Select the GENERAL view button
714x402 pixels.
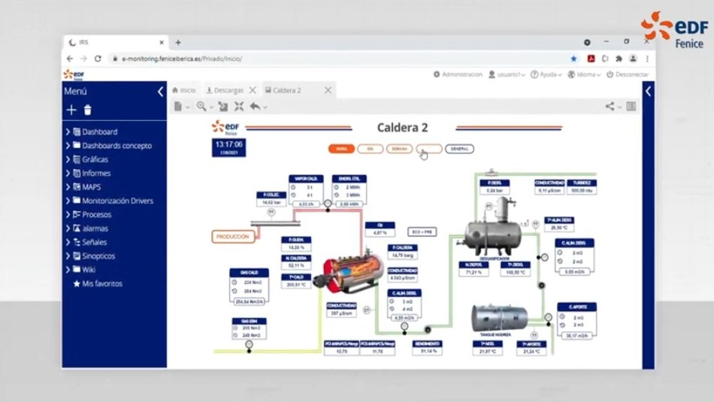[459, 149]
